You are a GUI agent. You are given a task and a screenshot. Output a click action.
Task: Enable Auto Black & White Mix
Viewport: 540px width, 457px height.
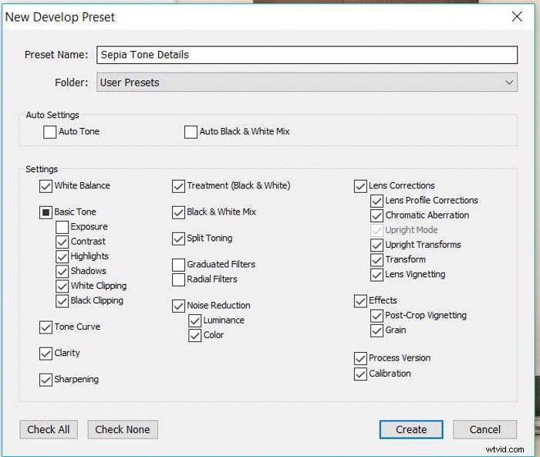click(191, 132)
